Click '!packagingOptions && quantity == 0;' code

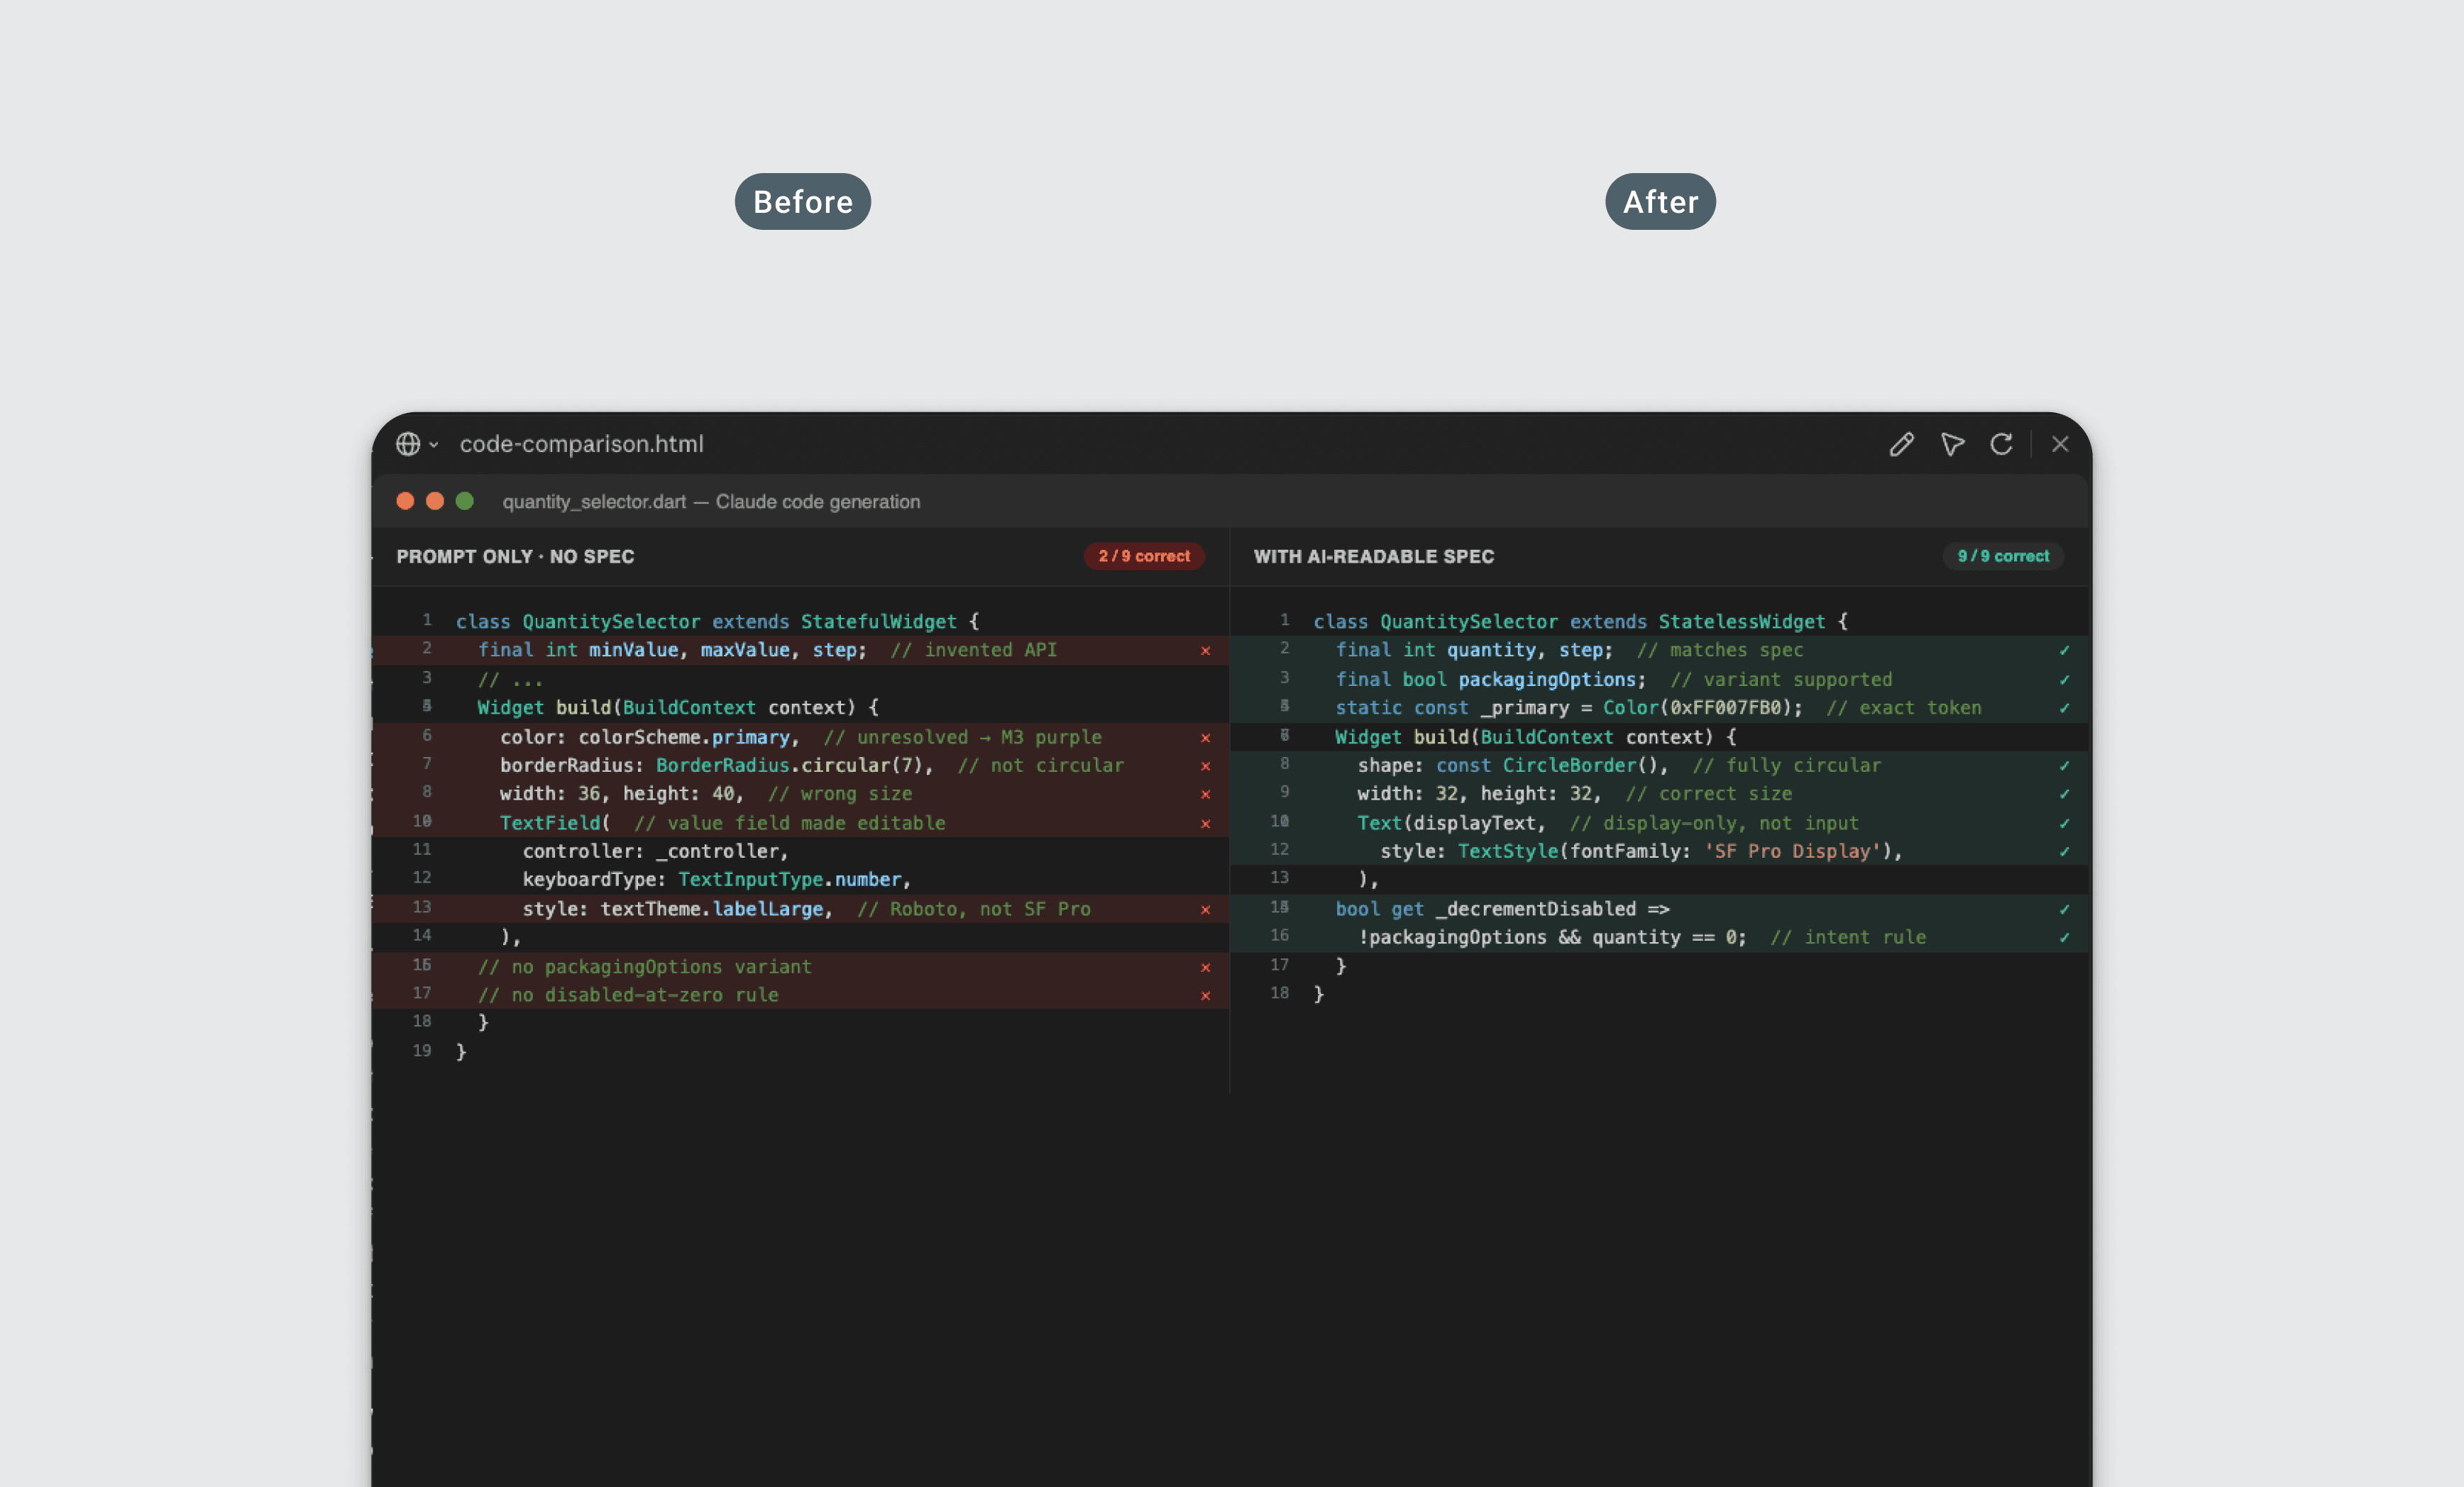click(x=1552, y=938)
